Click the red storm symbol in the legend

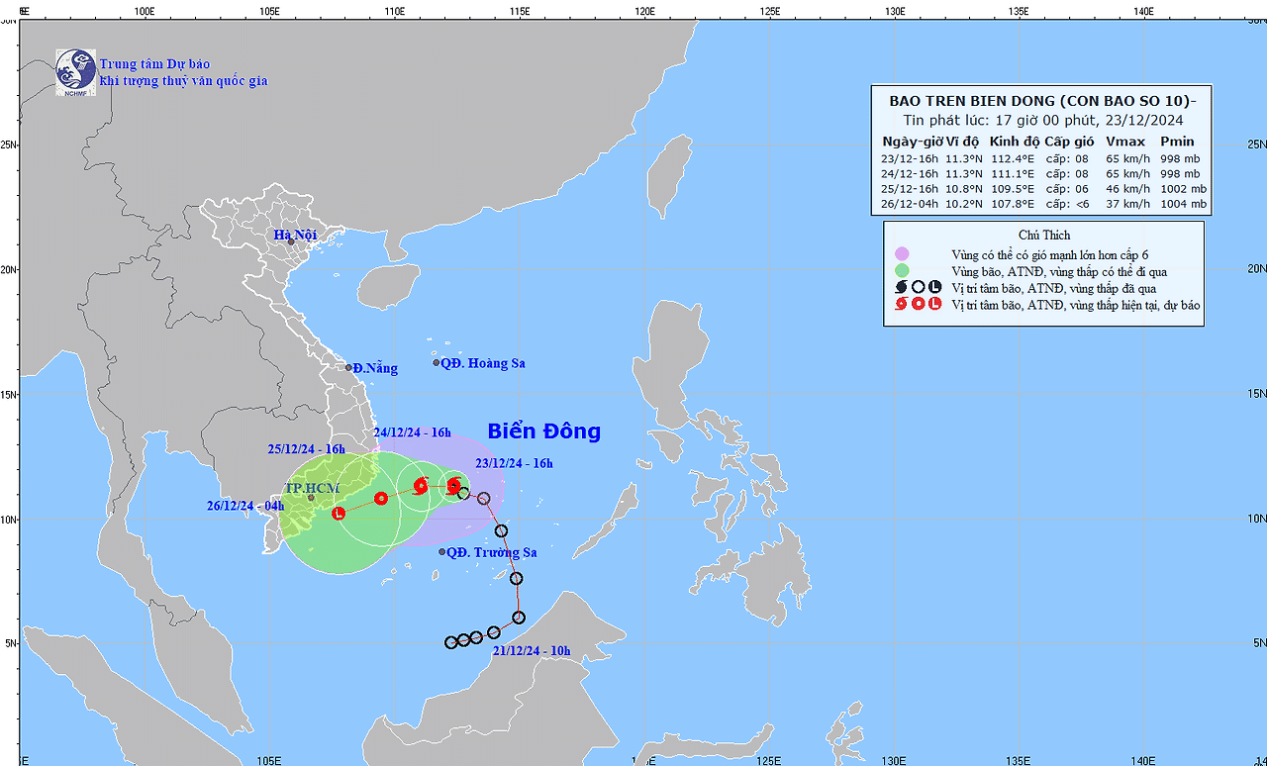(x=901, y=304)
